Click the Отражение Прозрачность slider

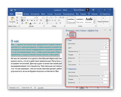[89, 76]
